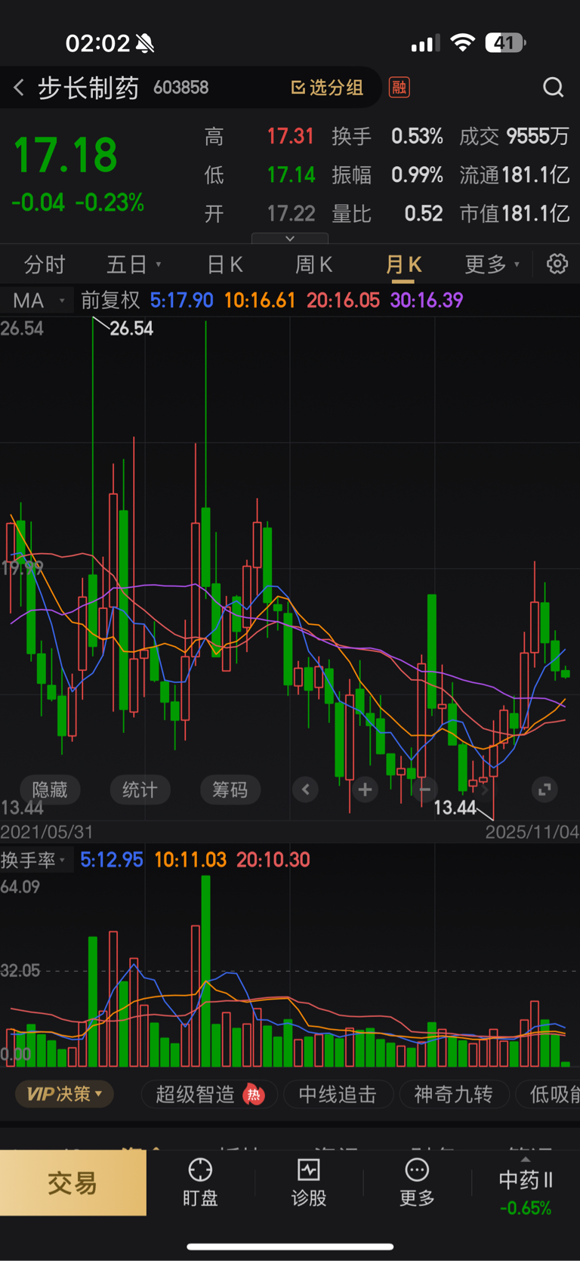Zoom out chart with minus button
The image size is (580, 1261).
pos(424,790)
